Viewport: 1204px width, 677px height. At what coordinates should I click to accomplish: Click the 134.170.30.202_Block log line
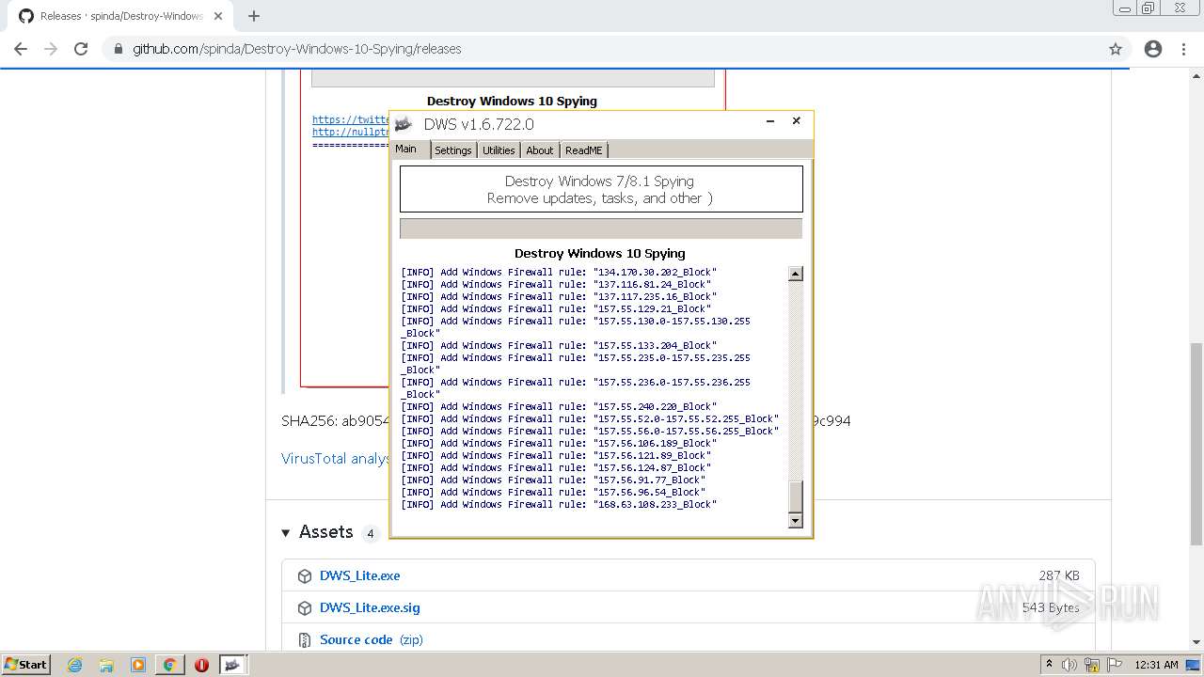[x=559, y=273]
